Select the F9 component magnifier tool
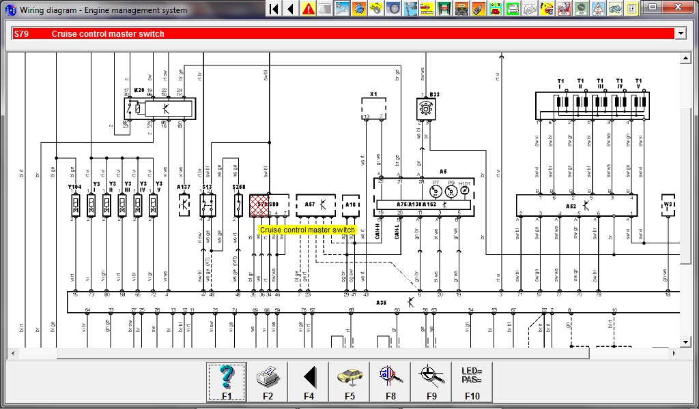Screen dimensions: 699x409 [431, 382]
